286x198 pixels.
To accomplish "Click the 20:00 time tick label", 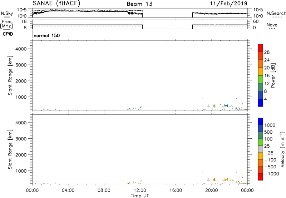I will (211, 190).
